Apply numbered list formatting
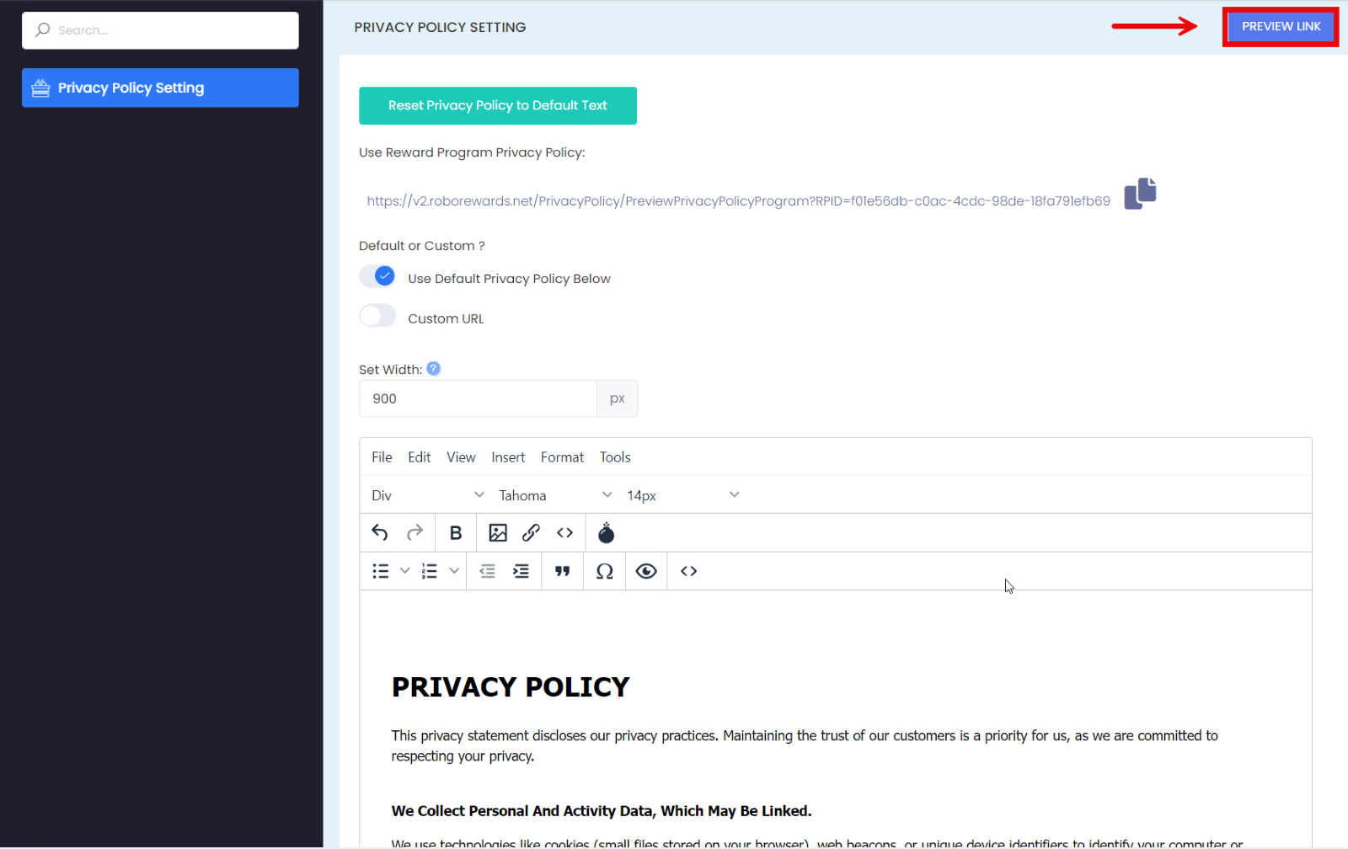 (430, 571)
